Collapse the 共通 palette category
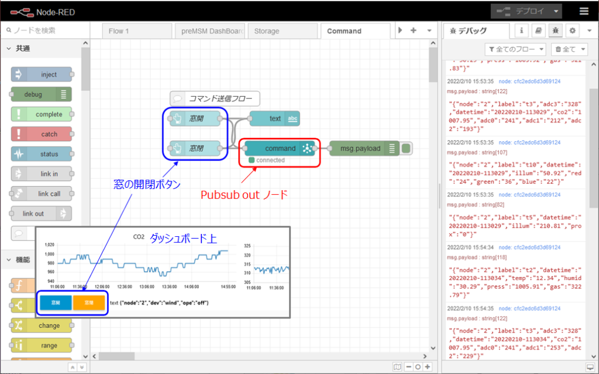This screenshot has width=599, height=374. (x=10, y=48)
